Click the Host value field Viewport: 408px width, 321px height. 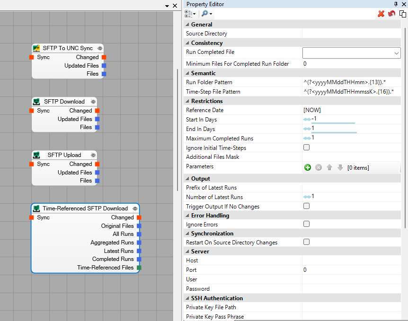coord(351,260)
